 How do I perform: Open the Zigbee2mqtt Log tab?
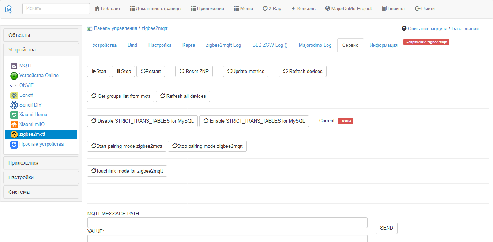coord(223,45)
